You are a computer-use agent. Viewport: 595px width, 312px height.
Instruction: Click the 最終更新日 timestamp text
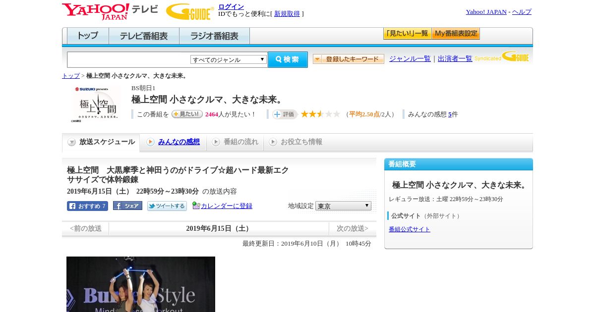pos(307,244)
